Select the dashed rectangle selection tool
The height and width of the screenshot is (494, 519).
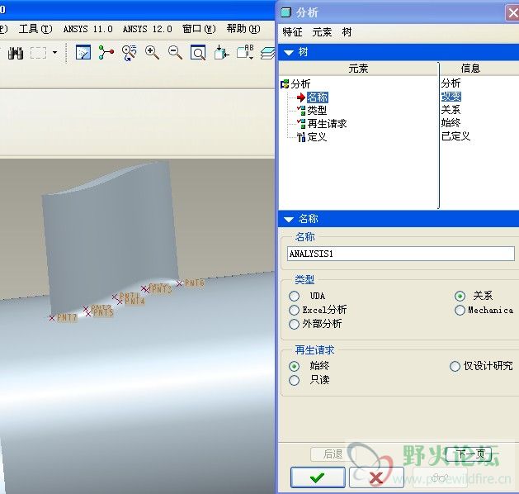coord(39,53)
